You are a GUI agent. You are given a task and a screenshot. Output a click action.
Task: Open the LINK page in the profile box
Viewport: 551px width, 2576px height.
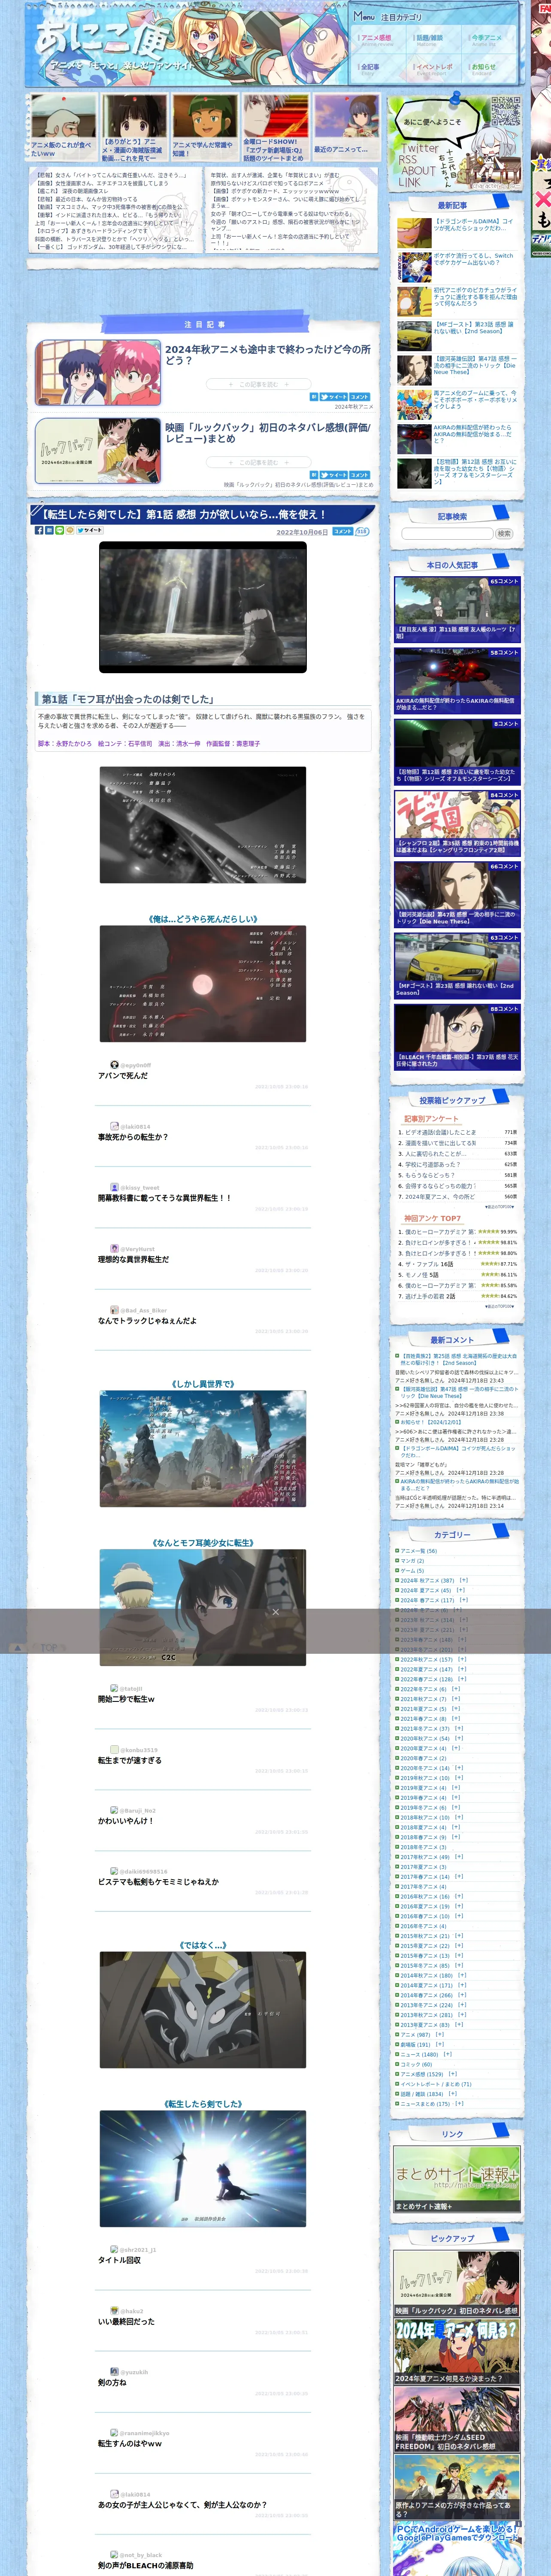[410, 182]
